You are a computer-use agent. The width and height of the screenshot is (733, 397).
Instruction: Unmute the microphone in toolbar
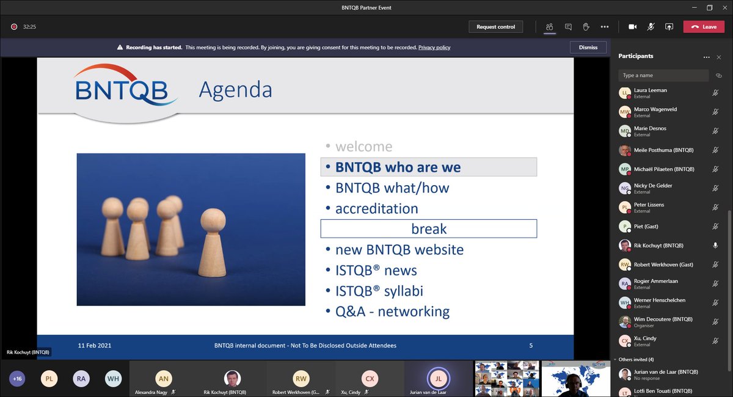coord(651,27)
